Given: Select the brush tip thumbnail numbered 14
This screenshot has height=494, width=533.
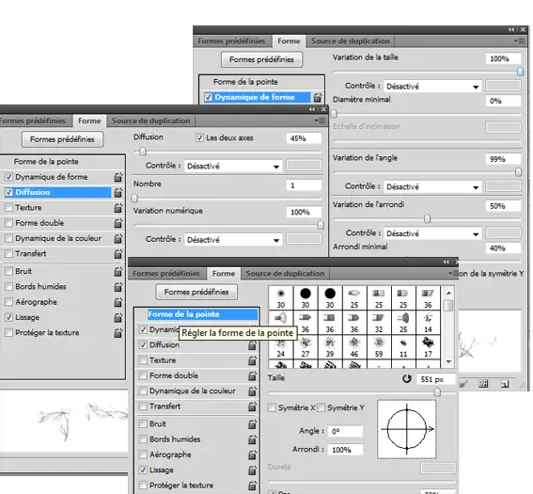Looking at the screenshot, I should point(428,323).
